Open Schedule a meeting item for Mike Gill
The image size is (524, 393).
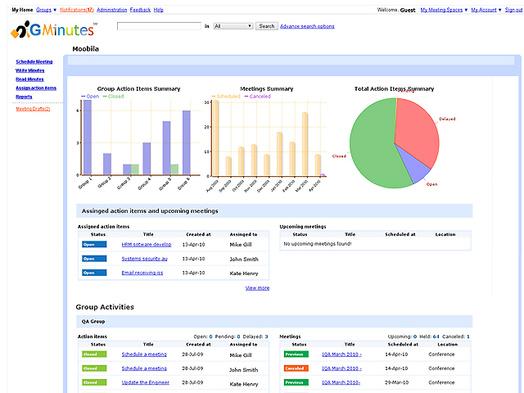pyautogui.click(x=144, y=355)
